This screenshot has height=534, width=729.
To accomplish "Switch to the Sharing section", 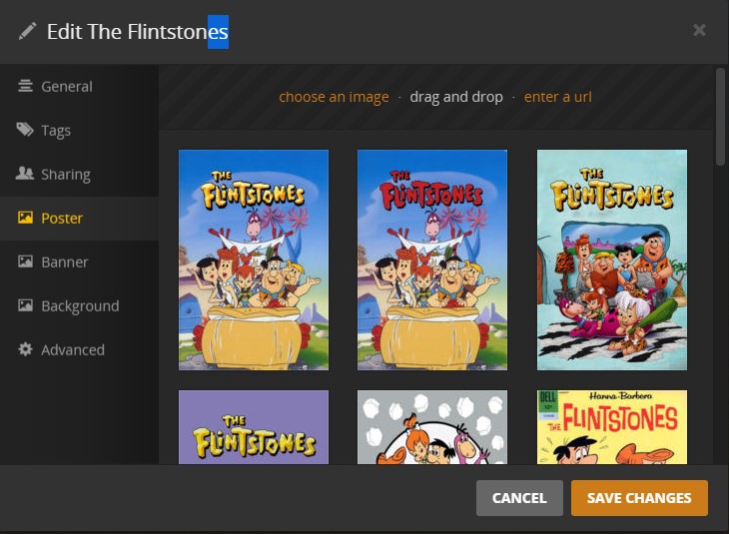I will 66,175.
